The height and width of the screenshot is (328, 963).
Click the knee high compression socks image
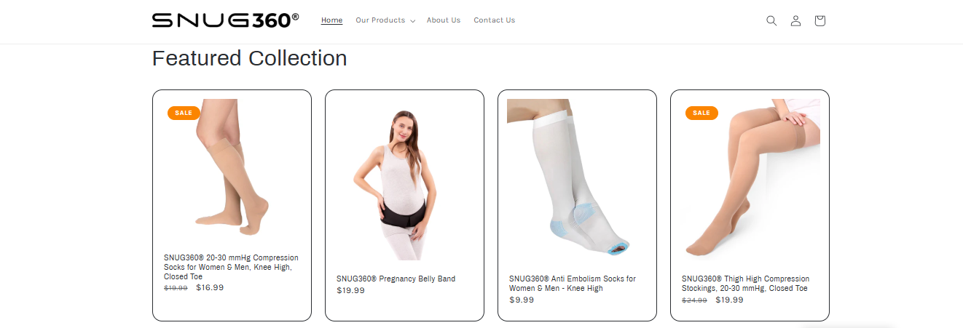tap(232, 167)
